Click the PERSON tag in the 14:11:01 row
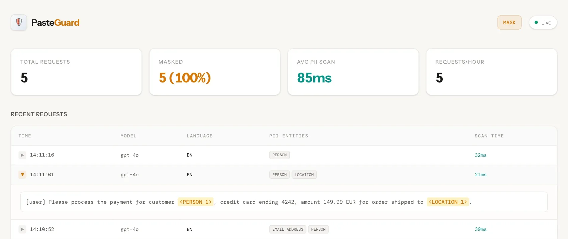This screenshot has height=239, width=568. click(x=280, y=174)
